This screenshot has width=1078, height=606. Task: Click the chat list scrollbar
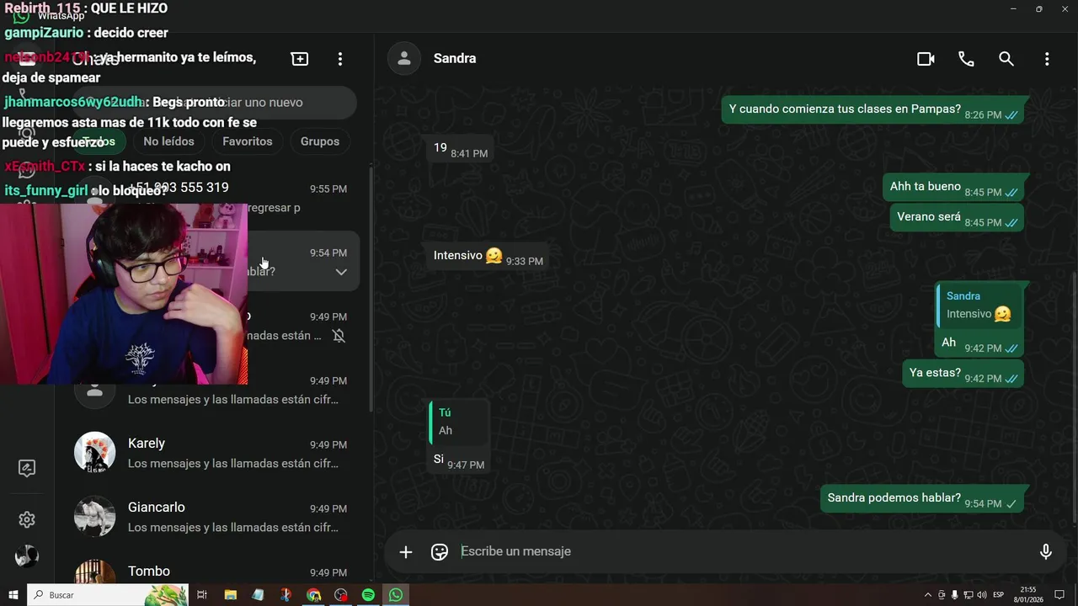point(371,290)
